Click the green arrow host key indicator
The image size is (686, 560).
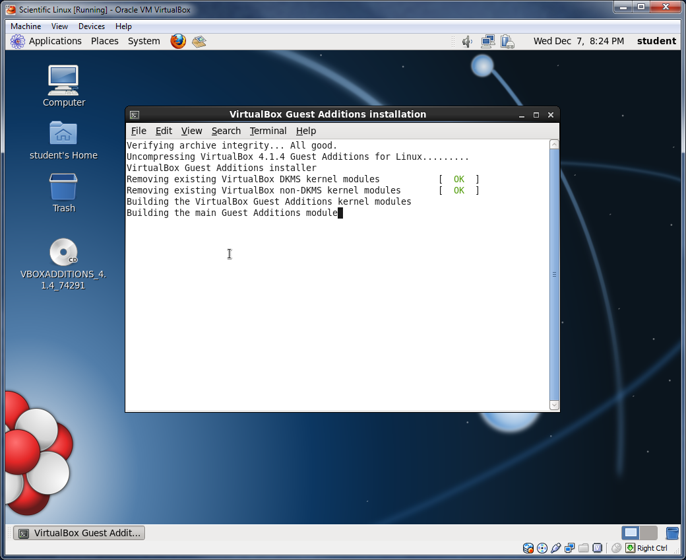[x=631, y=547]
